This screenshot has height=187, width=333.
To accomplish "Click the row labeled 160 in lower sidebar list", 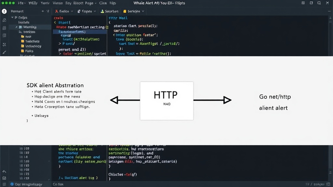I will [x=25, y=165].
